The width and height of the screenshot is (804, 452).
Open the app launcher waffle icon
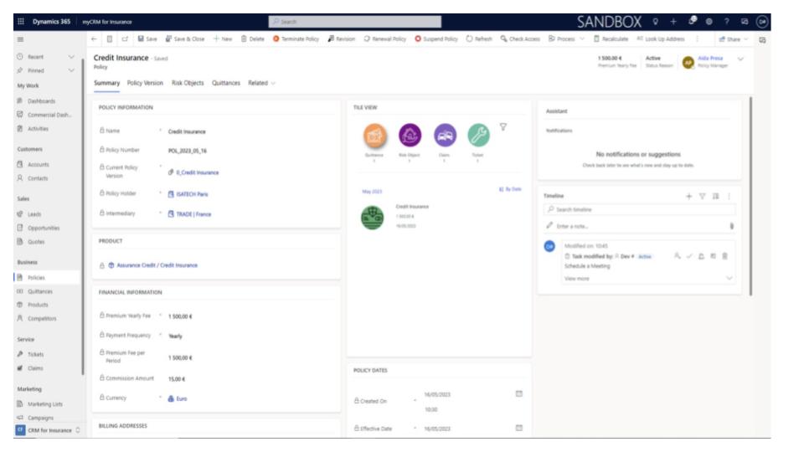coord(20,22)
